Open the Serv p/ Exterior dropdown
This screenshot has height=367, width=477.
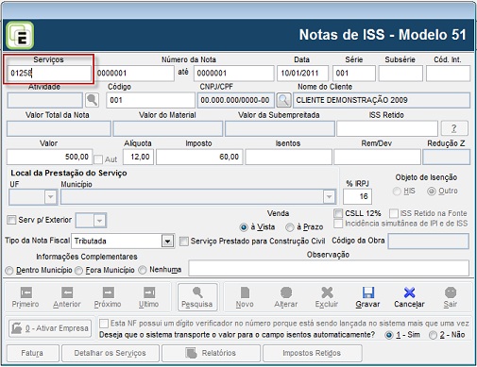coord(99,220)
